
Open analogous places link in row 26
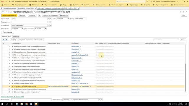point(59,86)
